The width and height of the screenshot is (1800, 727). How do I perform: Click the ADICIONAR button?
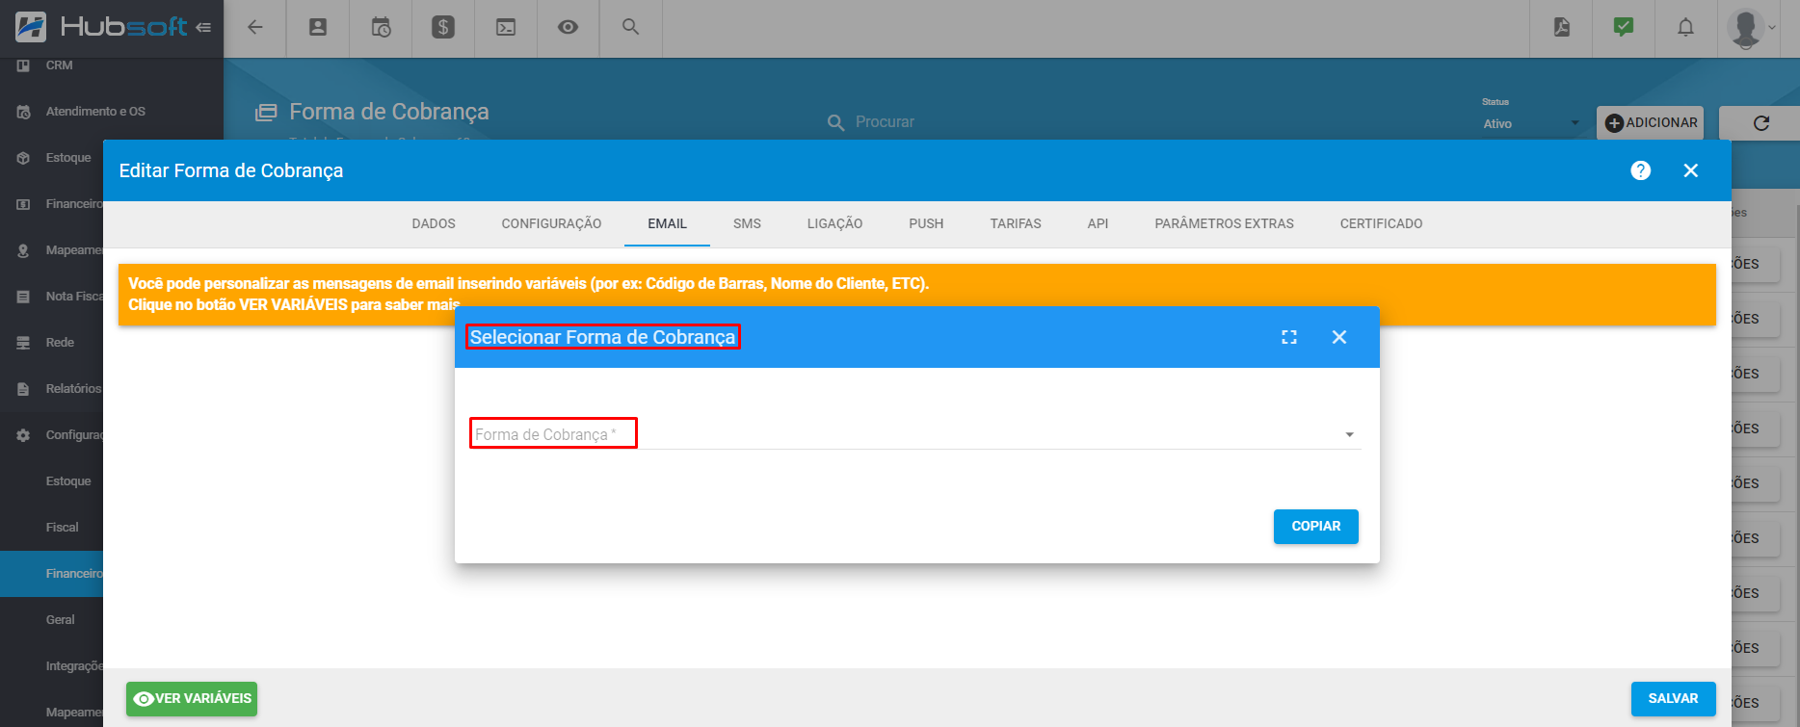tap(1651, 123)
